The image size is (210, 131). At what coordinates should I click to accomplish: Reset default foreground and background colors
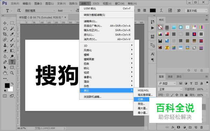5,91
